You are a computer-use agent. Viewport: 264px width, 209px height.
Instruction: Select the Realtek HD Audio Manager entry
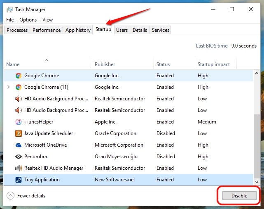(x=54, y=168)
